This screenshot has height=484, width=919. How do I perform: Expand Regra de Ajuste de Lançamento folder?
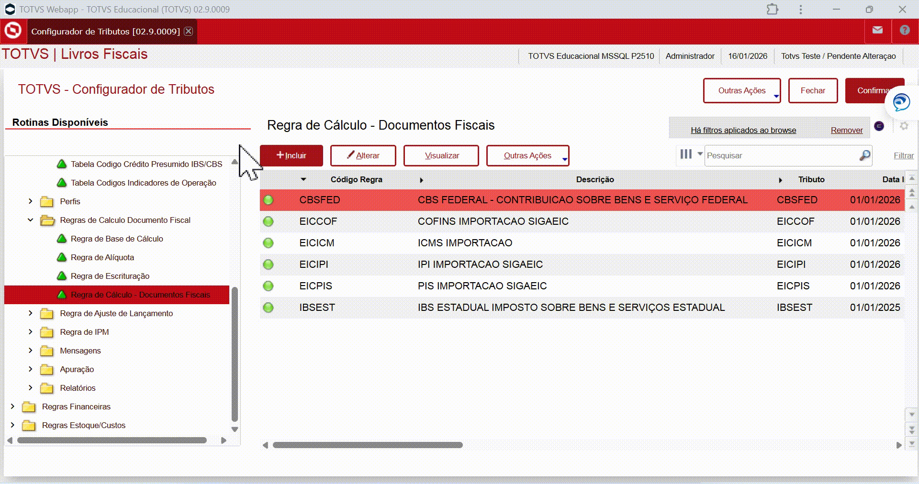[31, 313]
